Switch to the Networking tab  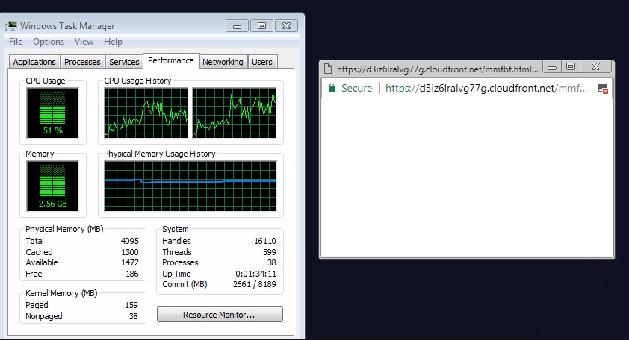223,62
